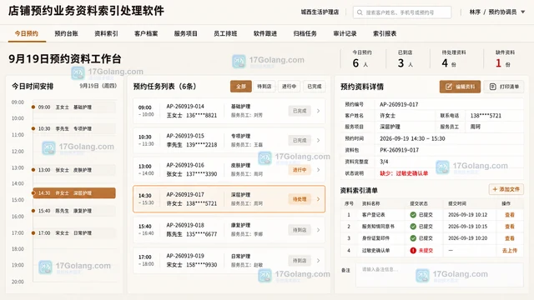Click 去上传 for 过敏史确认单
Viewport: 534px width, 300px height.
pos(510,250)
